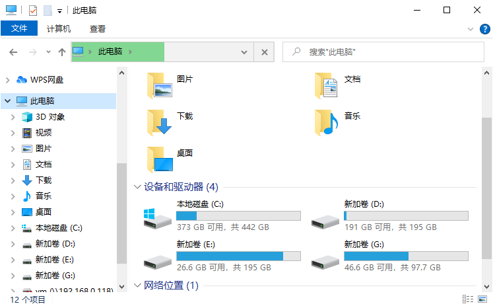Click the back navigation arrow

click(x=13, y=52)
